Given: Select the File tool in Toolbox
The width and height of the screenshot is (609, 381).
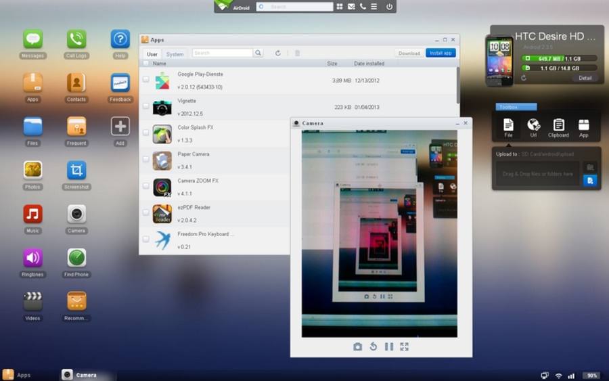Looking at the screenshot, I should pyautogui.click(x=508, y=128).
